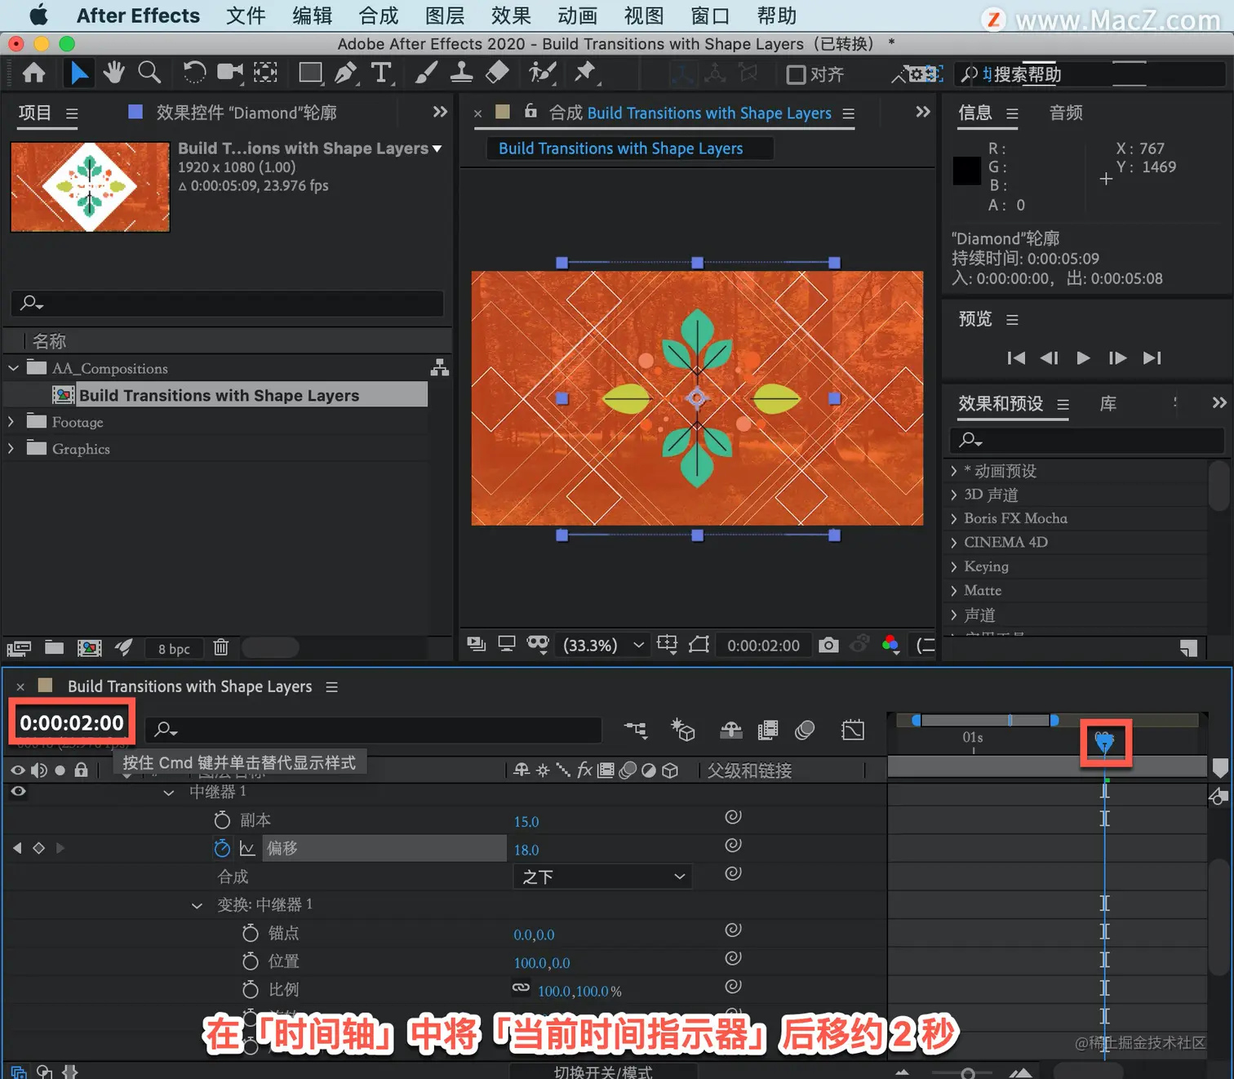Open the 之下 composite dropdown
The width and height of the screenshot is (1234, 1079).
click(602, 877)
